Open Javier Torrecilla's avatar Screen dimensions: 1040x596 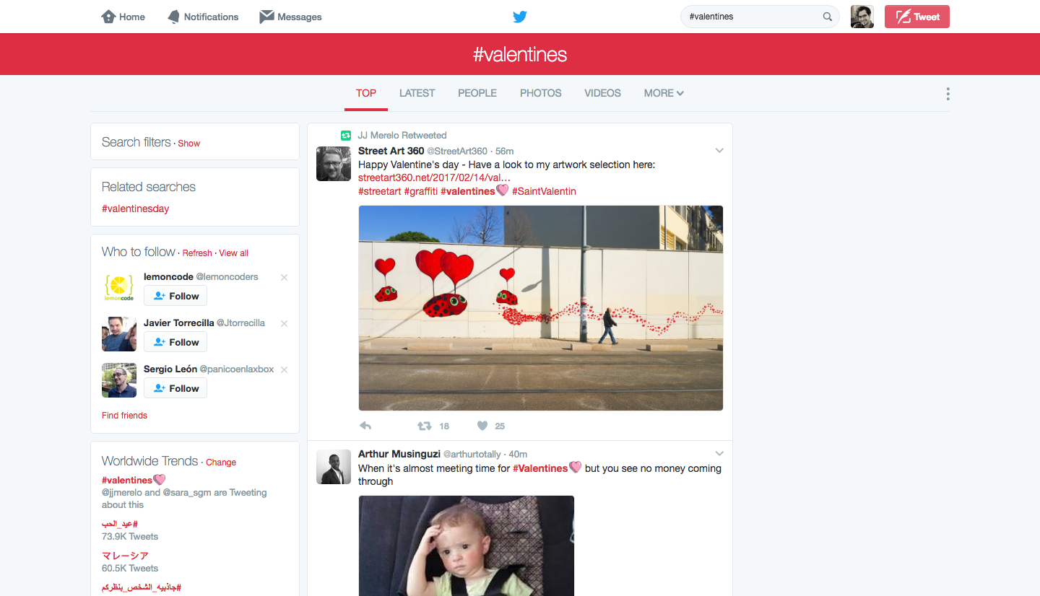(119, 334)
